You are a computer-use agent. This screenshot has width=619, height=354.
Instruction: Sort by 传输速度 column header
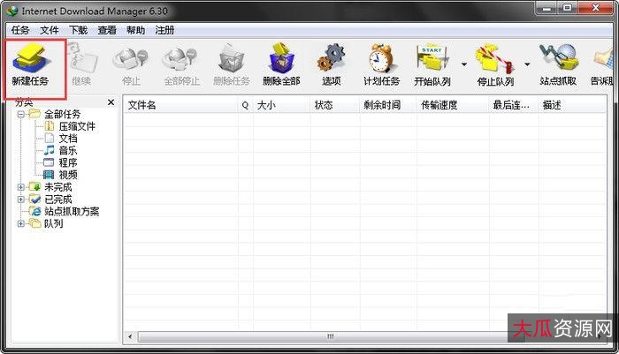[453, 105]
